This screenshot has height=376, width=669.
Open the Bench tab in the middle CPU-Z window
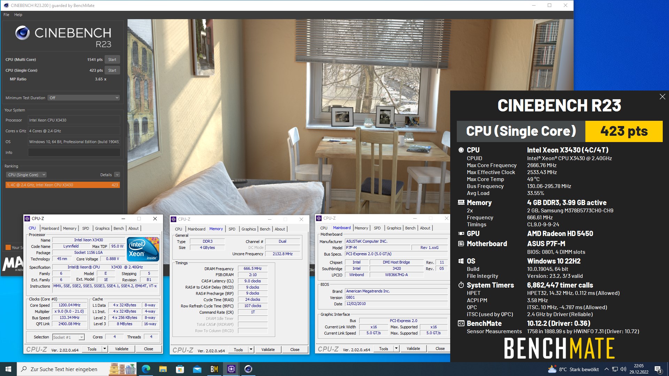265,229
